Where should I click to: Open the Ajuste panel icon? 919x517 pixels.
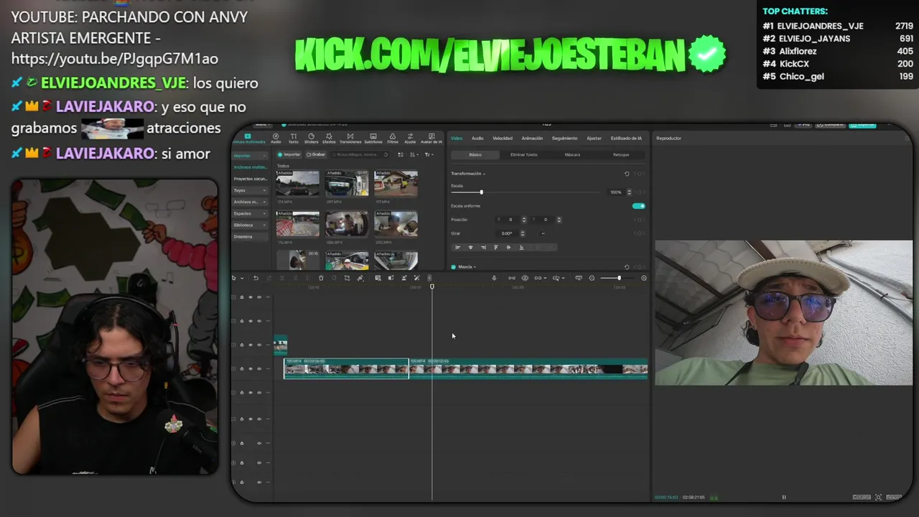410,138
